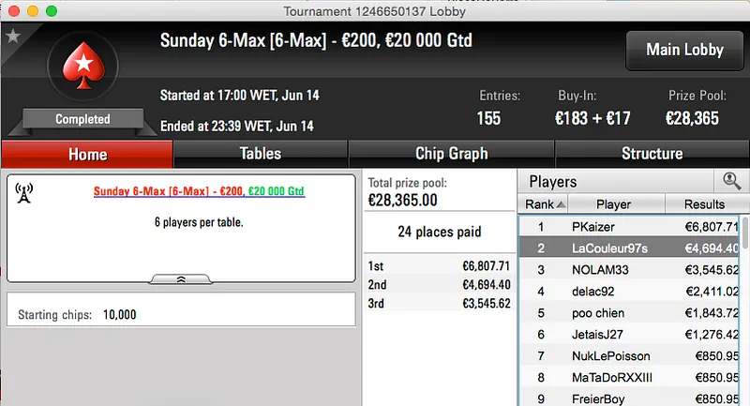Click the favorite star icon
This screenshot has height=406, width=750.
(x=12, y=37)
